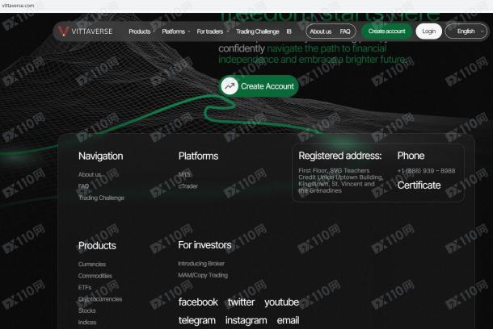Expand the Products dropdown in the navbar
Screen dimensions: 493x329
point(141,31)
